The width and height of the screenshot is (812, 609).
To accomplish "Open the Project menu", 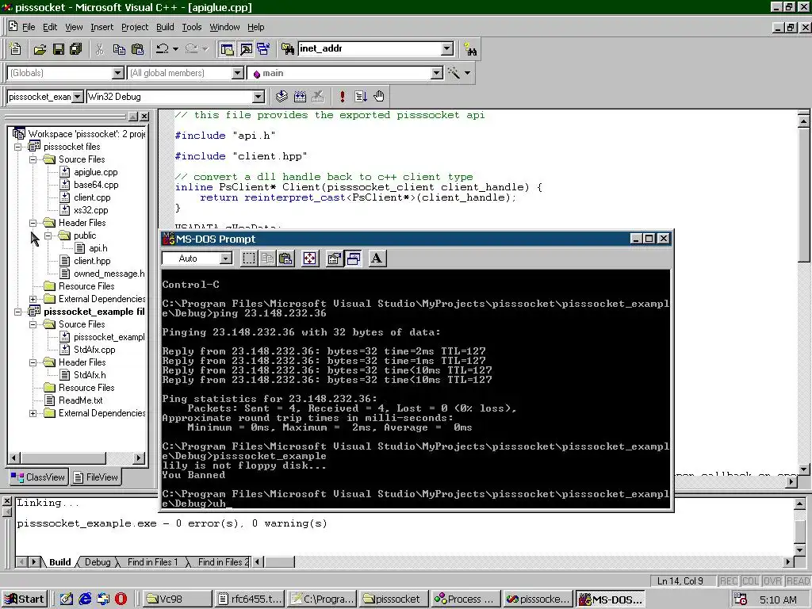I will [135, 27].
